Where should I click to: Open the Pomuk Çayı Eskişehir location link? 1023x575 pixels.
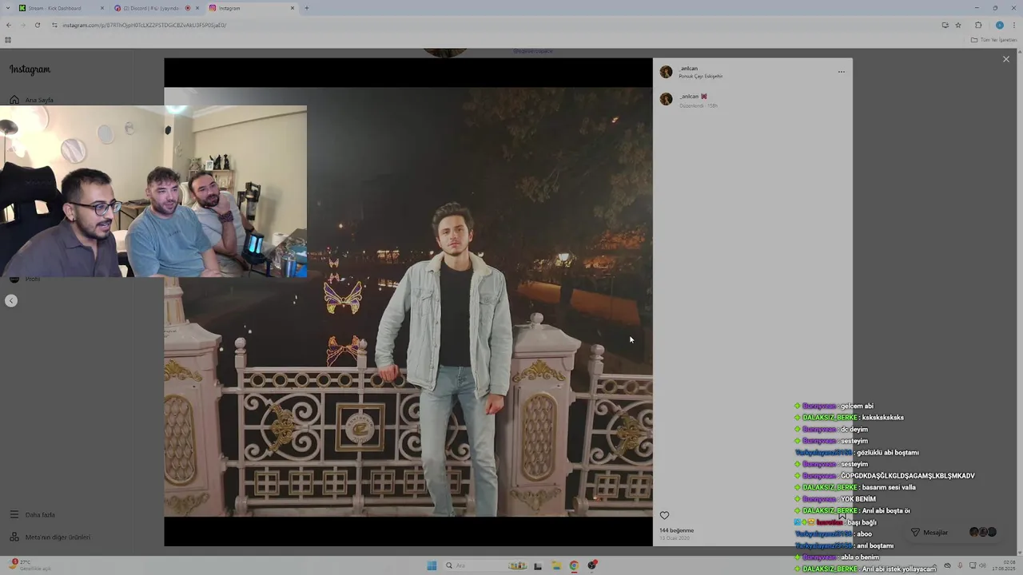click(x=701, y=76)
